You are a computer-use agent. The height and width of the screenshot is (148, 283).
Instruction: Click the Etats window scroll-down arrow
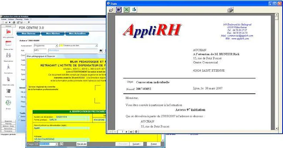(x=277, y=128)
